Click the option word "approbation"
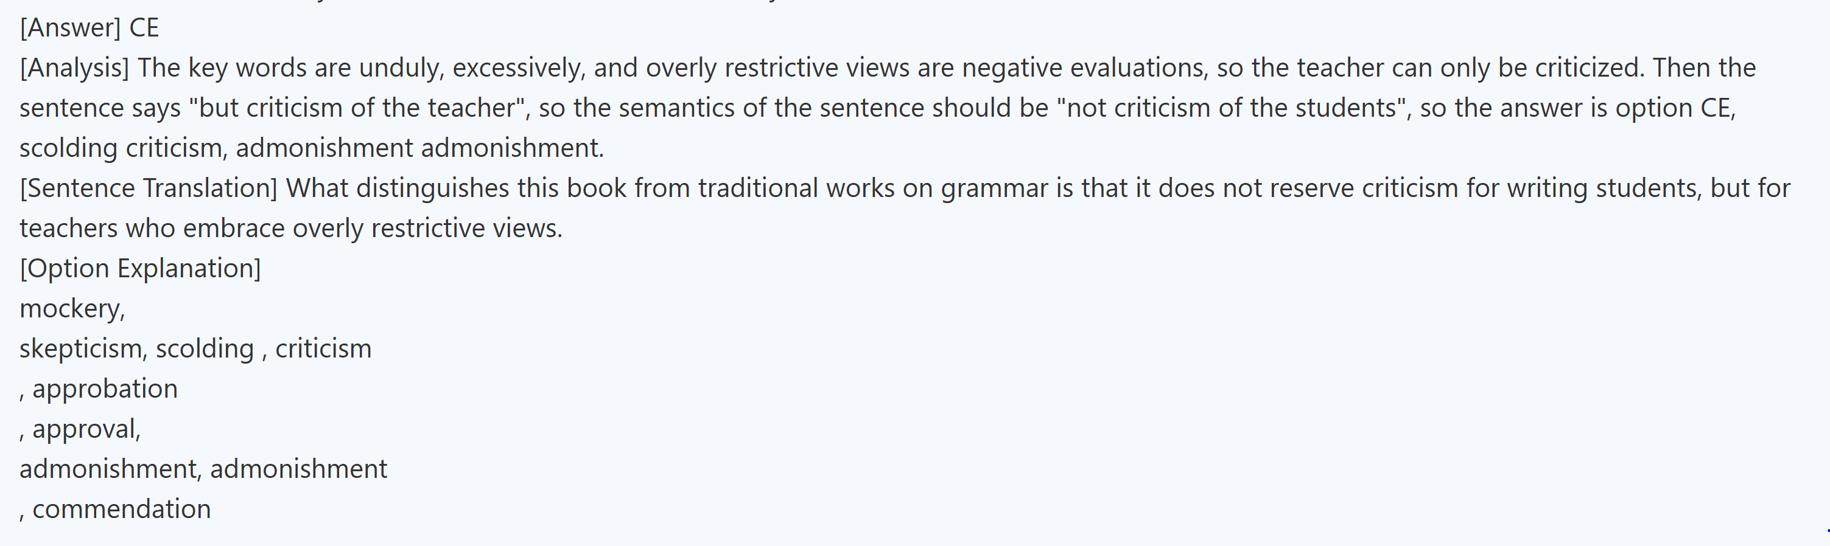Screen dimensions: 1830x546 point(105,389)
